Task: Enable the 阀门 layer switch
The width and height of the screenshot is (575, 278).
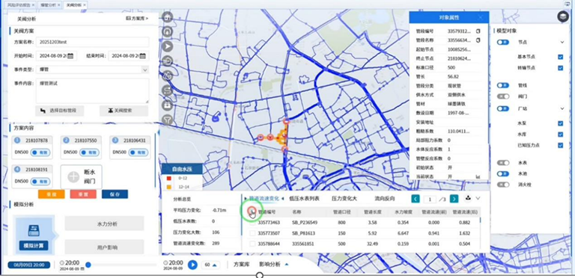Action: (503, 96)
